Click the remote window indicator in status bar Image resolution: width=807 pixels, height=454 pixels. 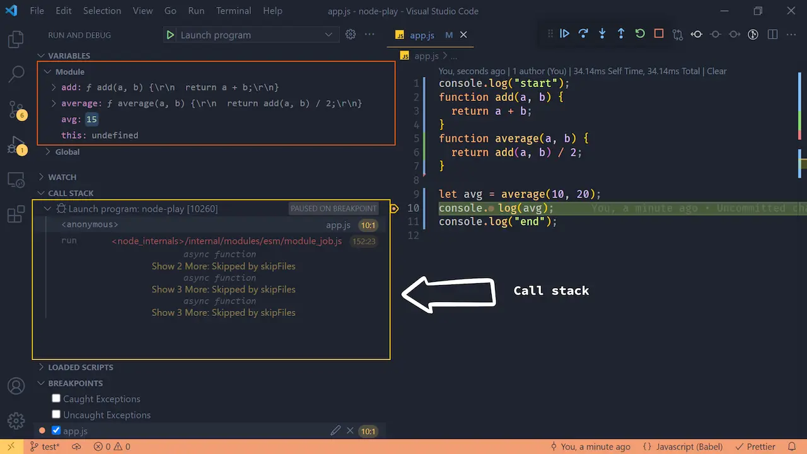tap(11, 446)
